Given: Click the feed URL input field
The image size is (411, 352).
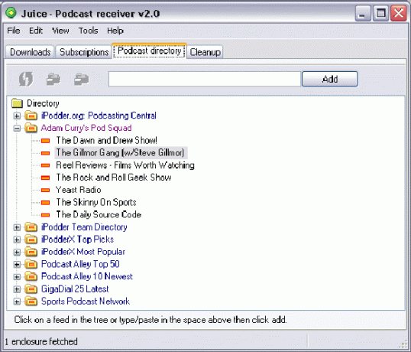Looking at the screenshot, I should [x=205, y=79].
